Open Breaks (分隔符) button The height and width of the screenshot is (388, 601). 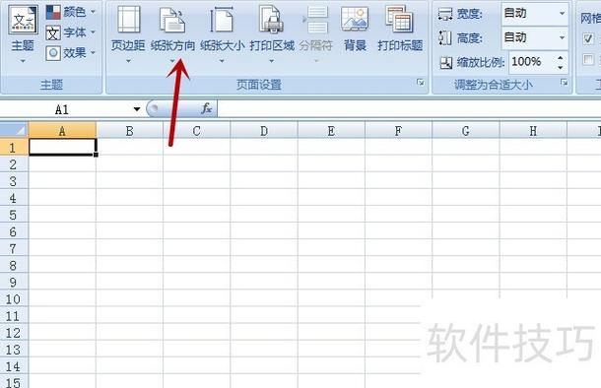tap(316, 32)
